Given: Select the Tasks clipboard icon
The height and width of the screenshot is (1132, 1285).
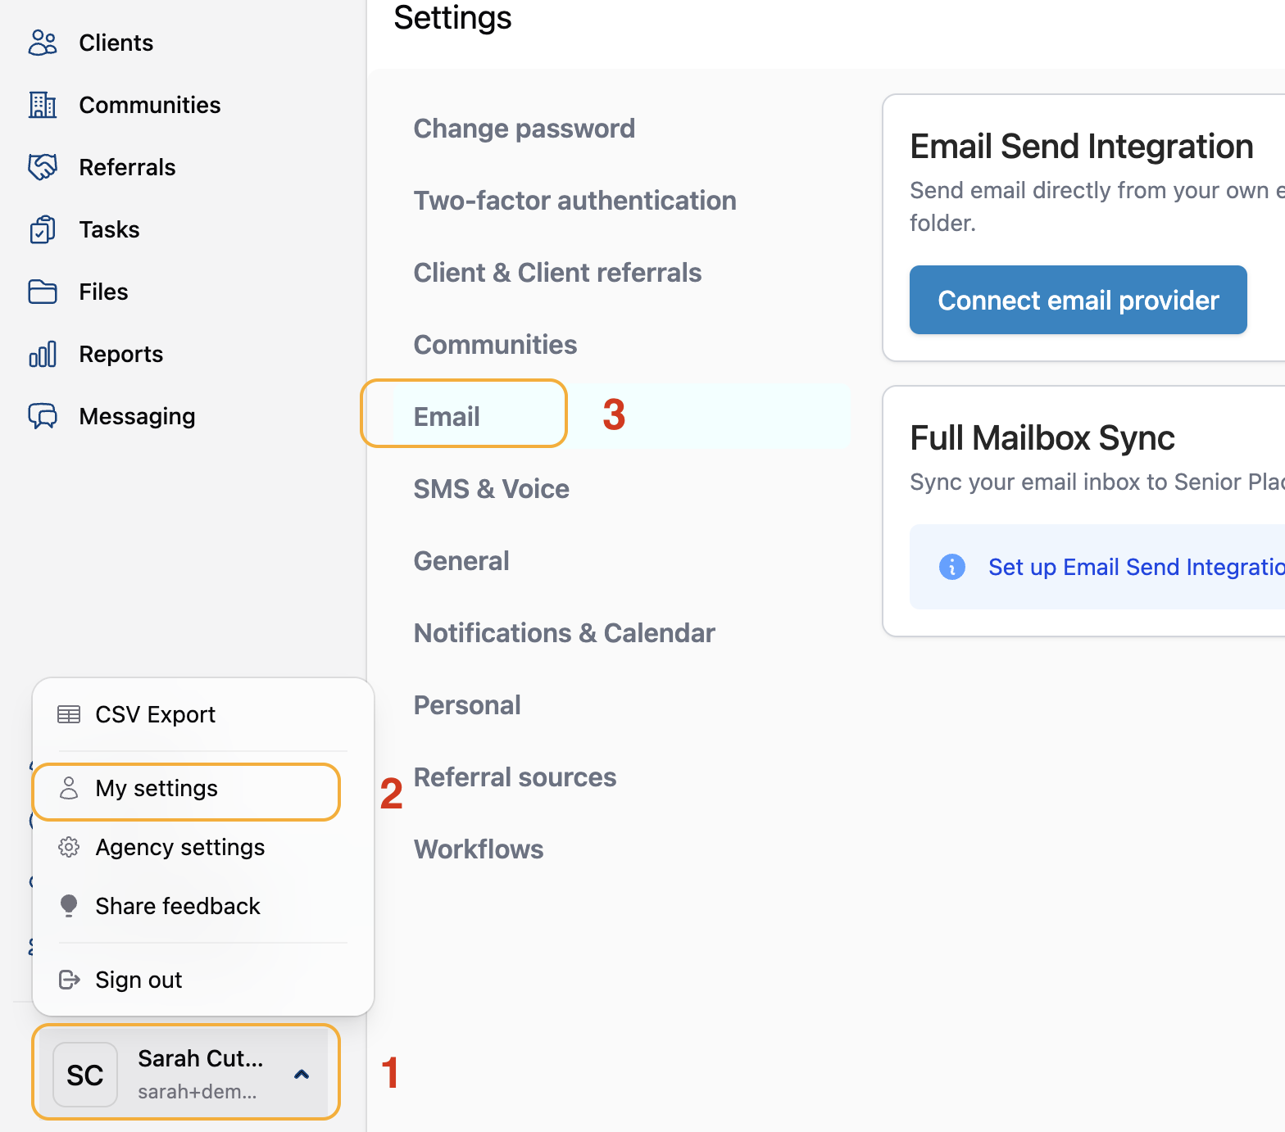Looking at the screenshot, I should point(43,229).
